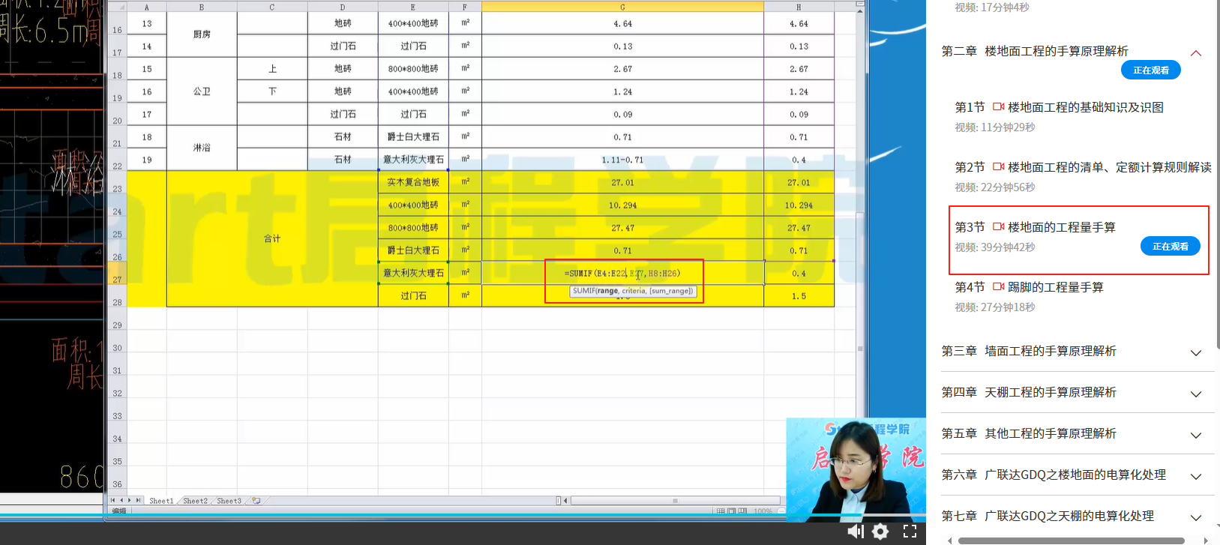Select row 23 header
Image resolution: width=1220 pixels, height=545 pixels.
pos(117,182)
